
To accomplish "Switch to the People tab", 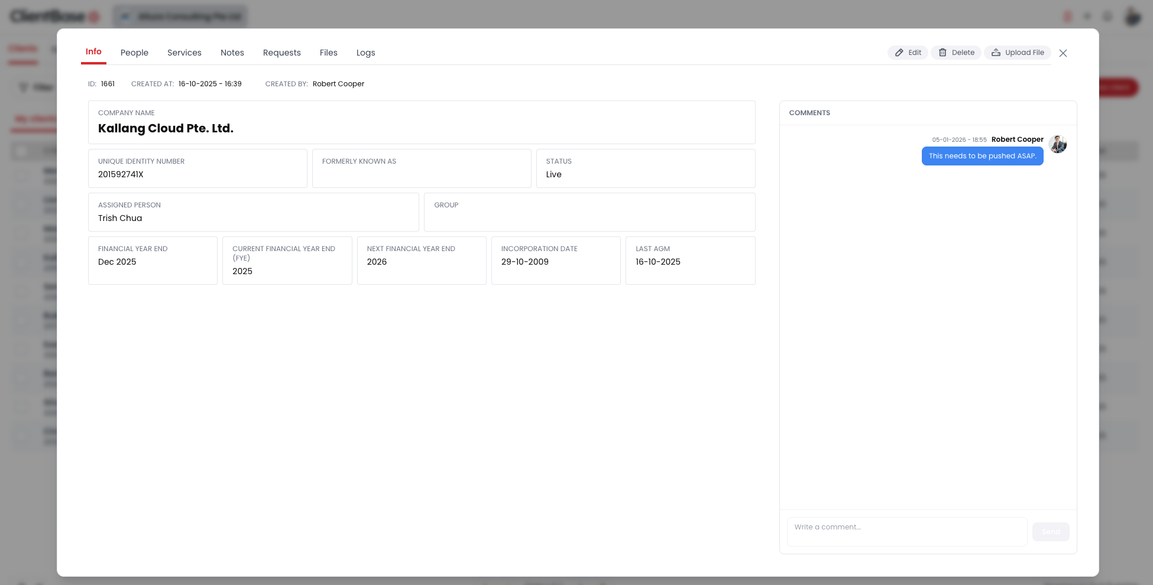I will click(134, 53).
